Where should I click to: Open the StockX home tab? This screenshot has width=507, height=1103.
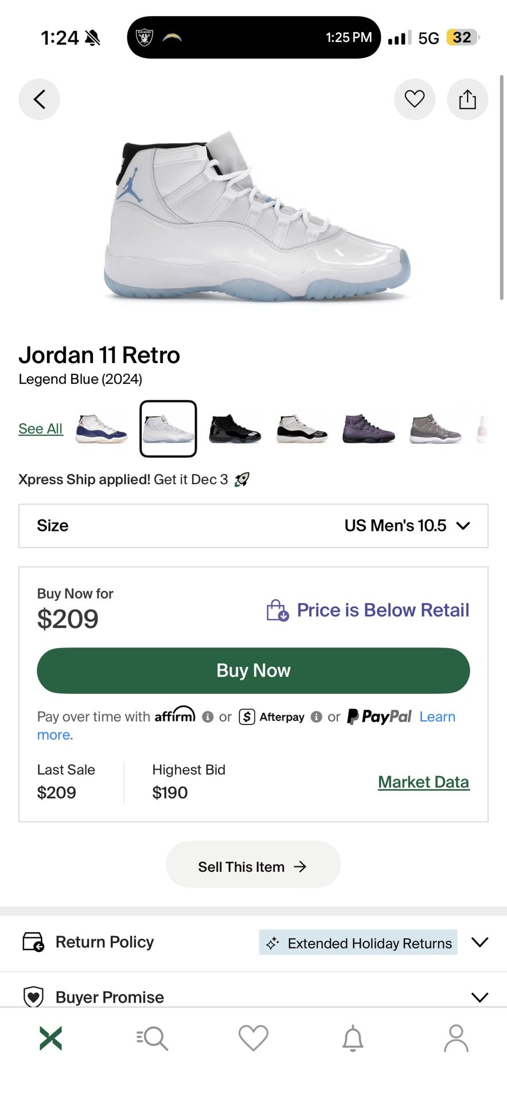(50, 1041)
